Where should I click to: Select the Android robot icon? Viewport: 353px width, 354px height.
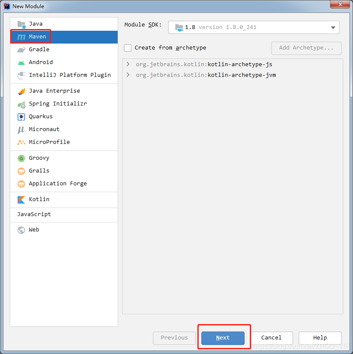(21, 62)
